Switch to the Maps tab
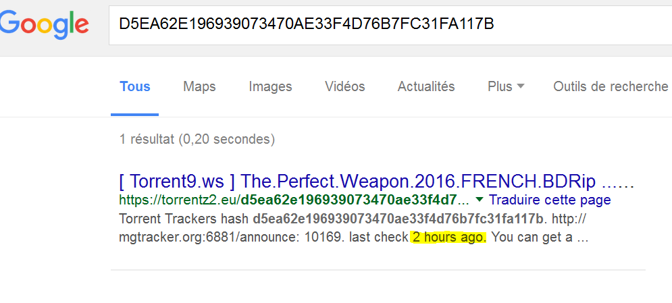The height and width of the screenshot is (303, 672). [199, 86]
